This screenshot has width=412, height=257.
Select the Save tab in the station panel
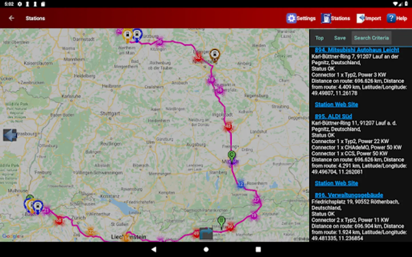pos(340,38)
